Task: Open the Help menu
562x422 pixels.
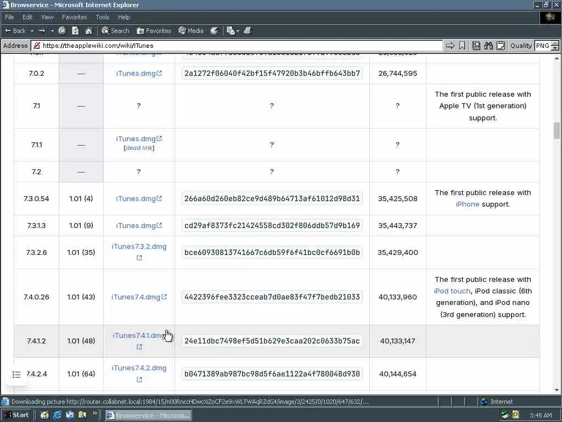Action: 123,17
